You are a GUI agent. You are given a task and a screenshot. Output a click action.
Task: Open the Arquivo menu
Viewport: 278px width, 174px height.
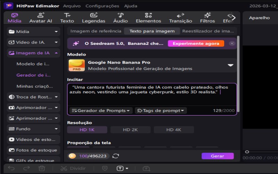pos(72,6)
